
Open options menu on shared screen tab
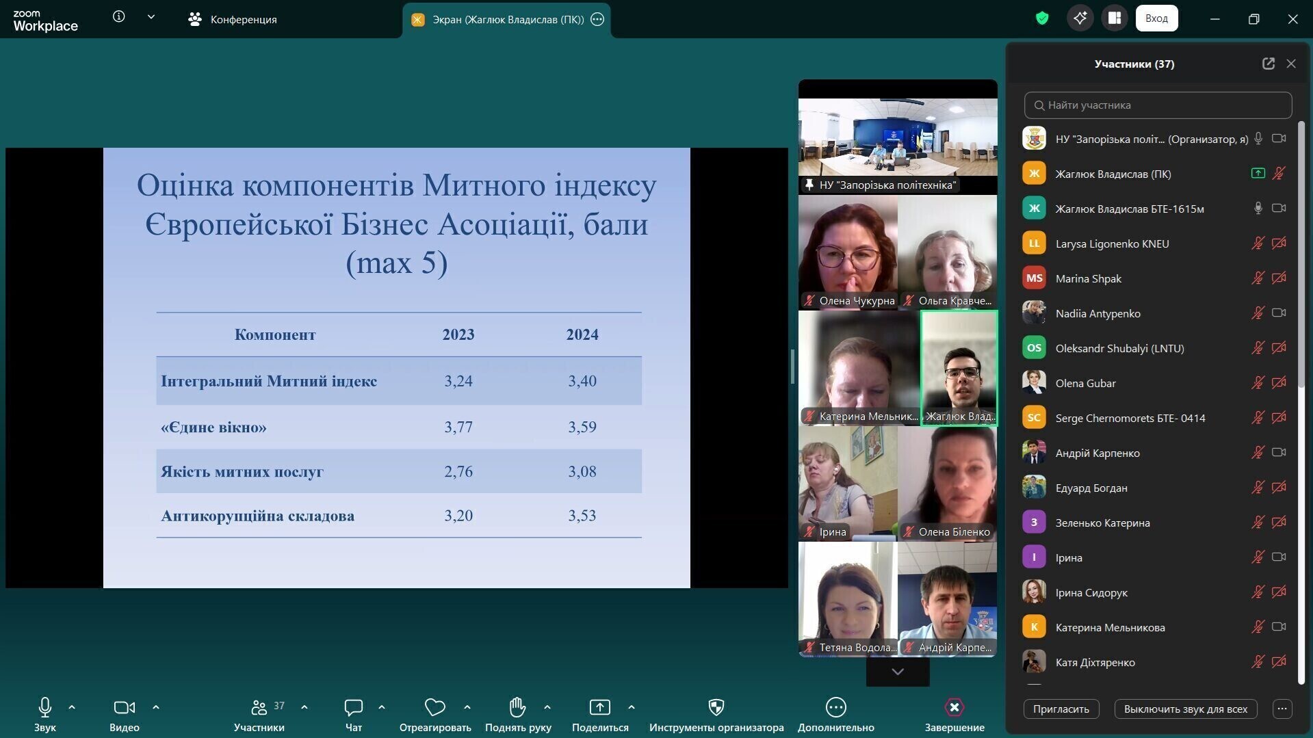tap(597, 19)
